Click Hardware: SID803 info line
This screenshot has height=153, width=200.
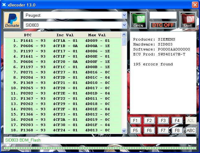coord(153,44)
